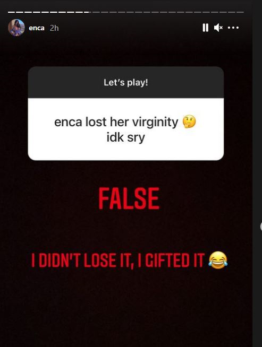262x347 pixels.
Task: Open enca's profile picture avatar
Action: (x=16, y=28)
